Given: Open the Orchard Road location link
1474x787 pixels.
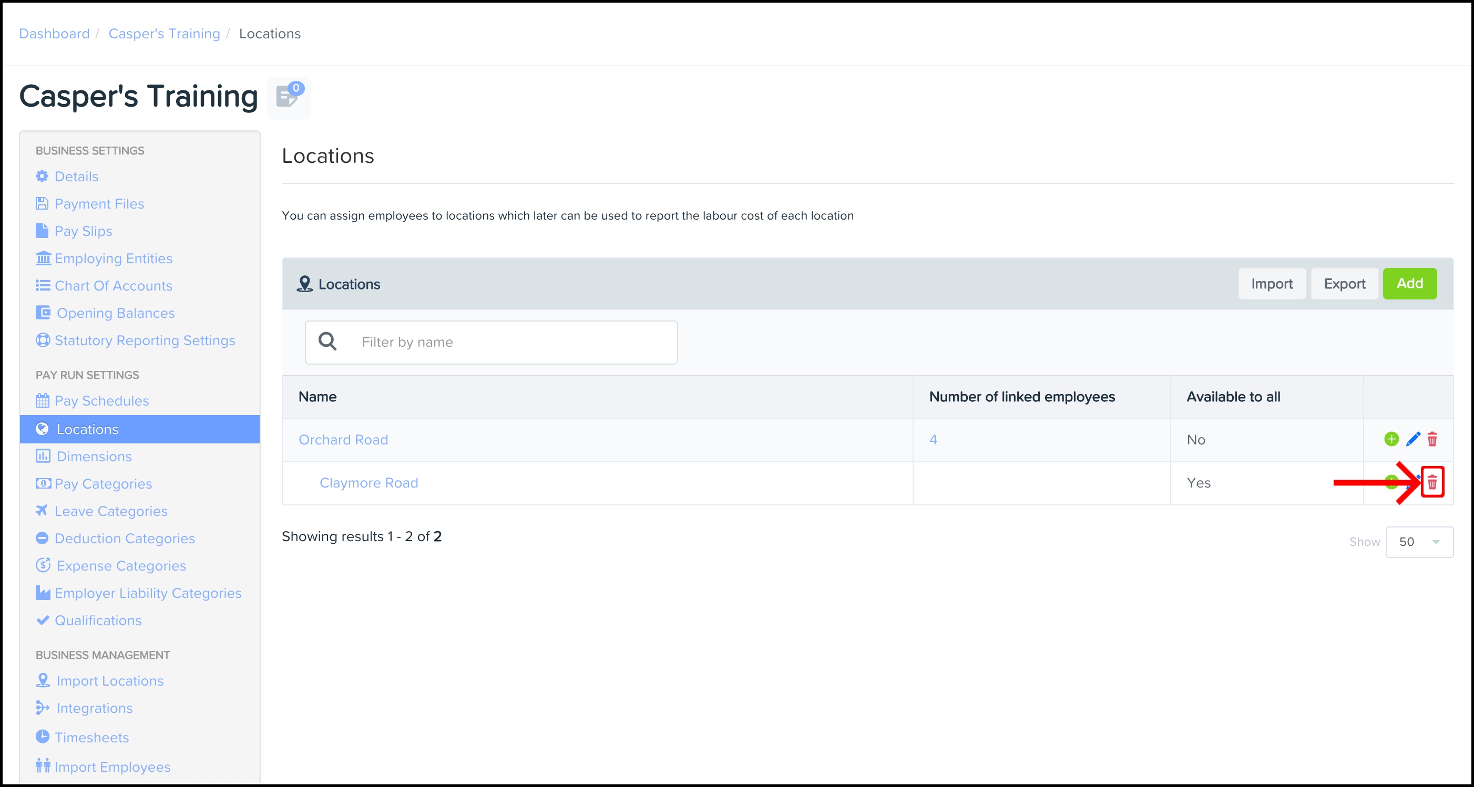Looking at the screenshot, I should point(343,440).
